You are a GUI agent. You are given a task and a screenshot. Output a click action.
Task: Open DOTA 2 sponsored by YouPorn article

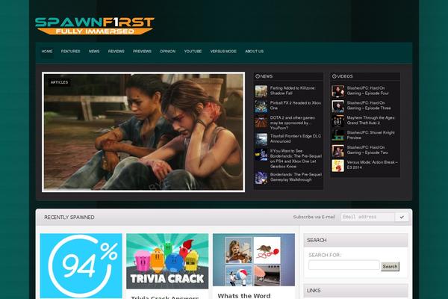(293, 123)
